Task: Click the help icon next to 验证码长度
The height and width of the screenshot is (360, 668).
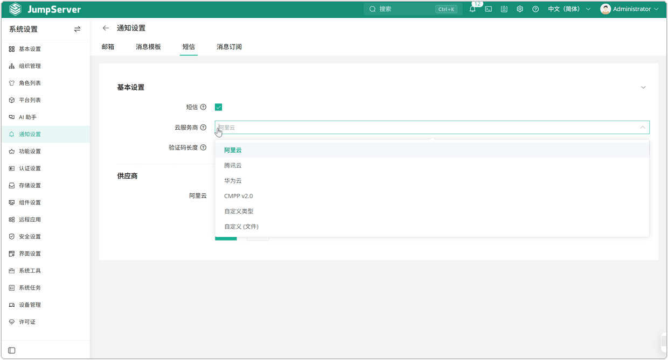Action: (x=203, y=147)
